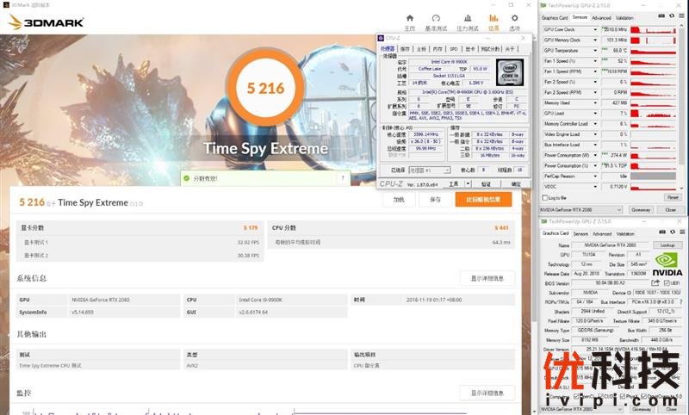This screenshot has height=415, width=689.
Task: Click the CPU-Z 验证 validate button
Action: tap(486, 184)
